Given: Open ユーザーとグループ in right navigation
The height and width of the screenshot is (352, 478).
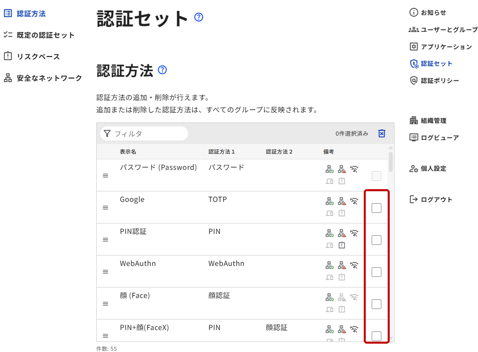Looking at the screenshot, I should coord(448,30).
